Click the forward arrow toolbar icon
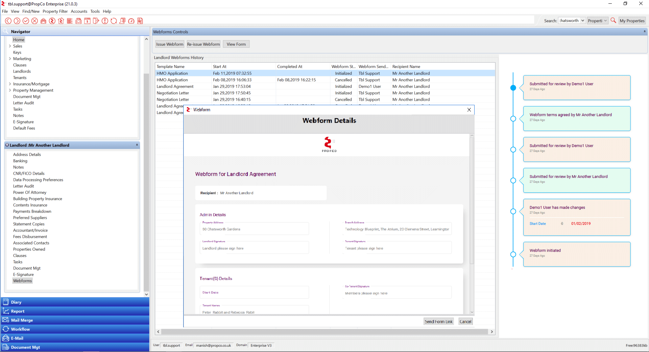The height and width of the screenshot is (352, 649). pyautogui.click(x=17, y=21)
